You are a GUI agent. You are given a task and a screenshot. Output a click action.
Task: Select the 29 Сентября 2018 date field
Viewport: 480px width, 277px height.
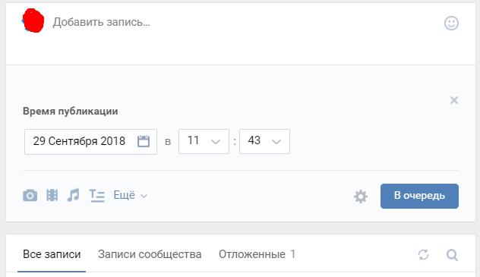coord(90,142)
